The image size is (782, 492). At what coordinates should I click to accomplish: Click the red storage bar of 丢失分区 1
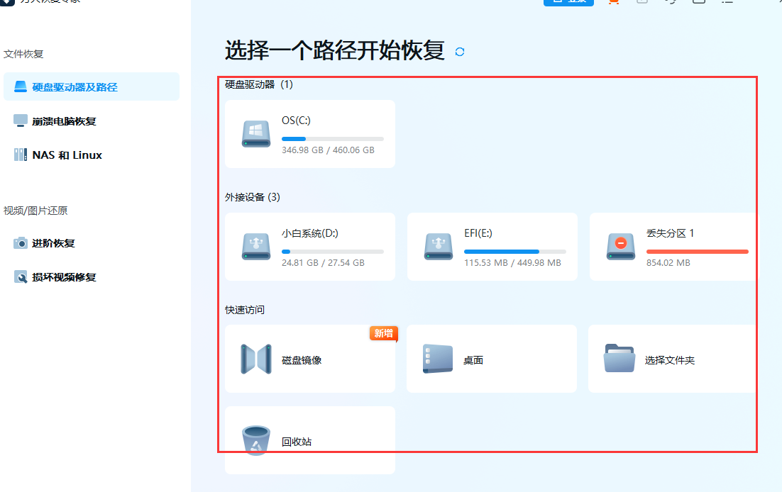pyautogui.click(x=698, y=251)
